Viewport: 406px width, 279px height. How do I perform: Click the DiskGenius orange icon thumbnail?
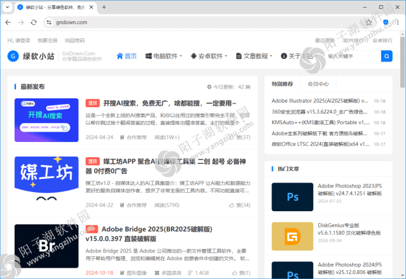292,237
